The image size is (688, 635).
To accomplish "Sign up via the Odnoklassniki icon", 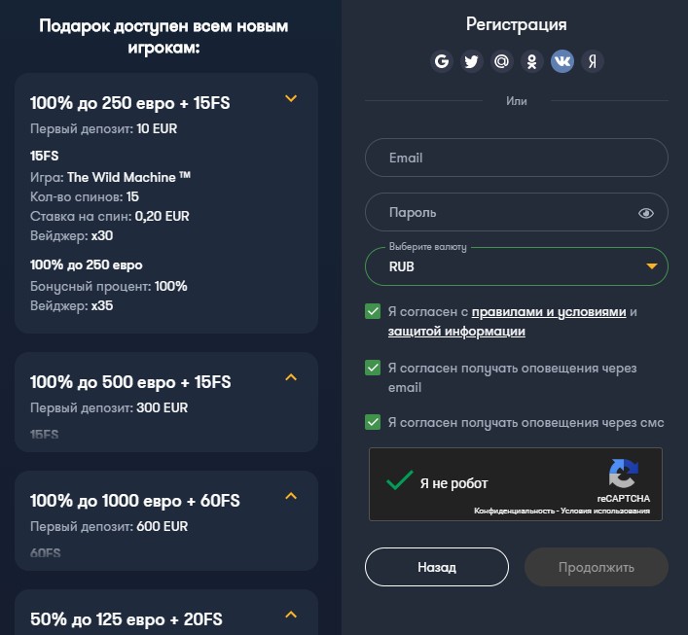I will (x=532, y=61).
